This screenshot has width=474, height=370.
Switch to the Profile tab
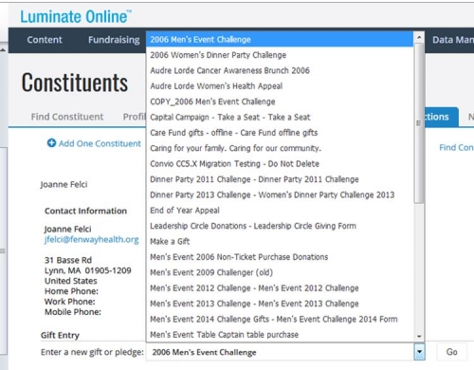click(x=135, y=117)
